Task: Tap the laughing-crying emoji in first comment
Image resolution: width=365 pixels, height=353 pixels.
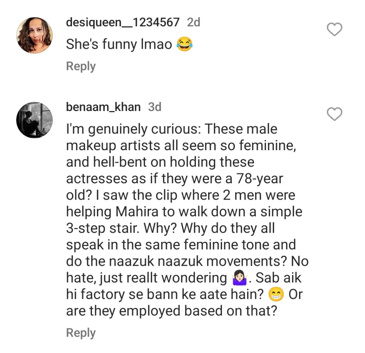Action: point(185,44)
